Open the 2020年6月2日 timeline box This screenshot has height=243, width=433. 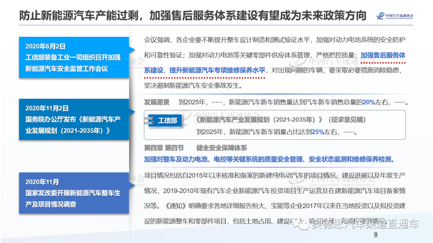click(x=74, y=58)
